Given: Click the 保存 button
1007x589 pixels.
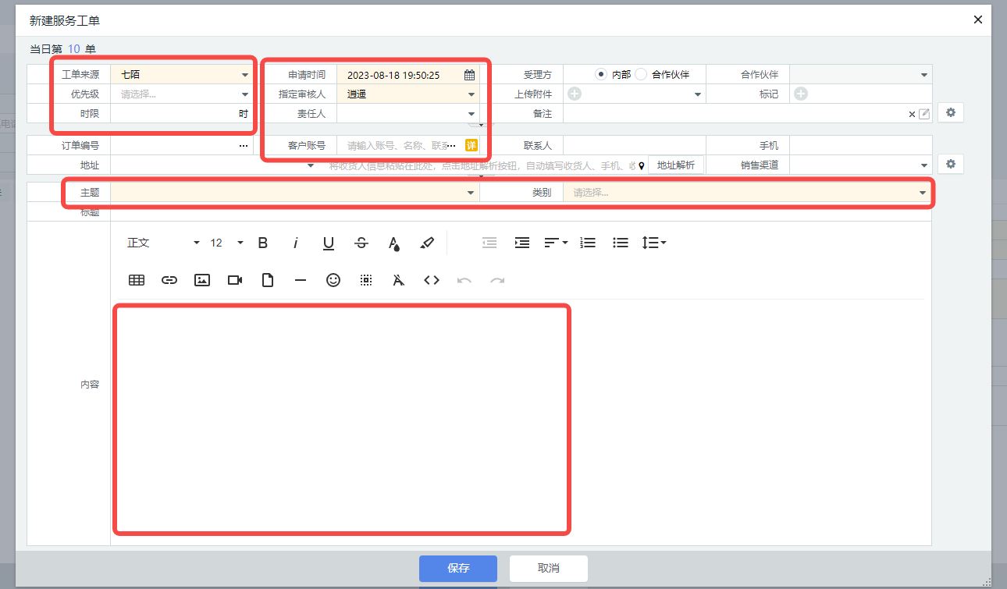Looking at the screenshot, I should point(458,568).
